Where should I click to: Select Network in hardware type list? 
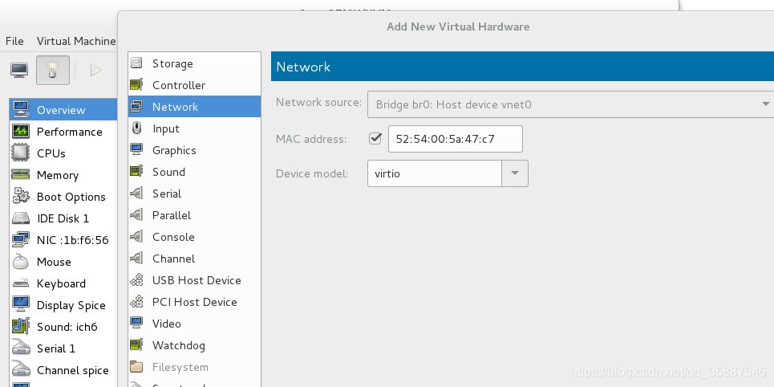(194, 107)
